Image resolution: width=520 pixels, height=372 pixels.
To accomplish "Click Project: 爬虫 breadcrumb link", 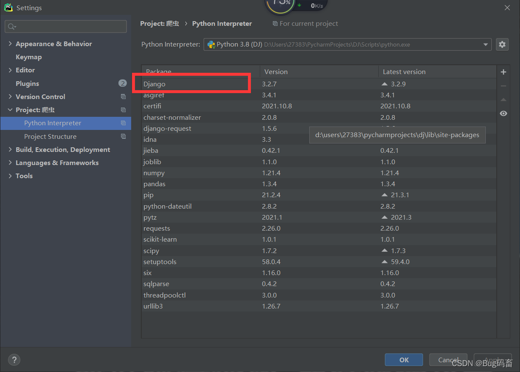I will [160, 24].
